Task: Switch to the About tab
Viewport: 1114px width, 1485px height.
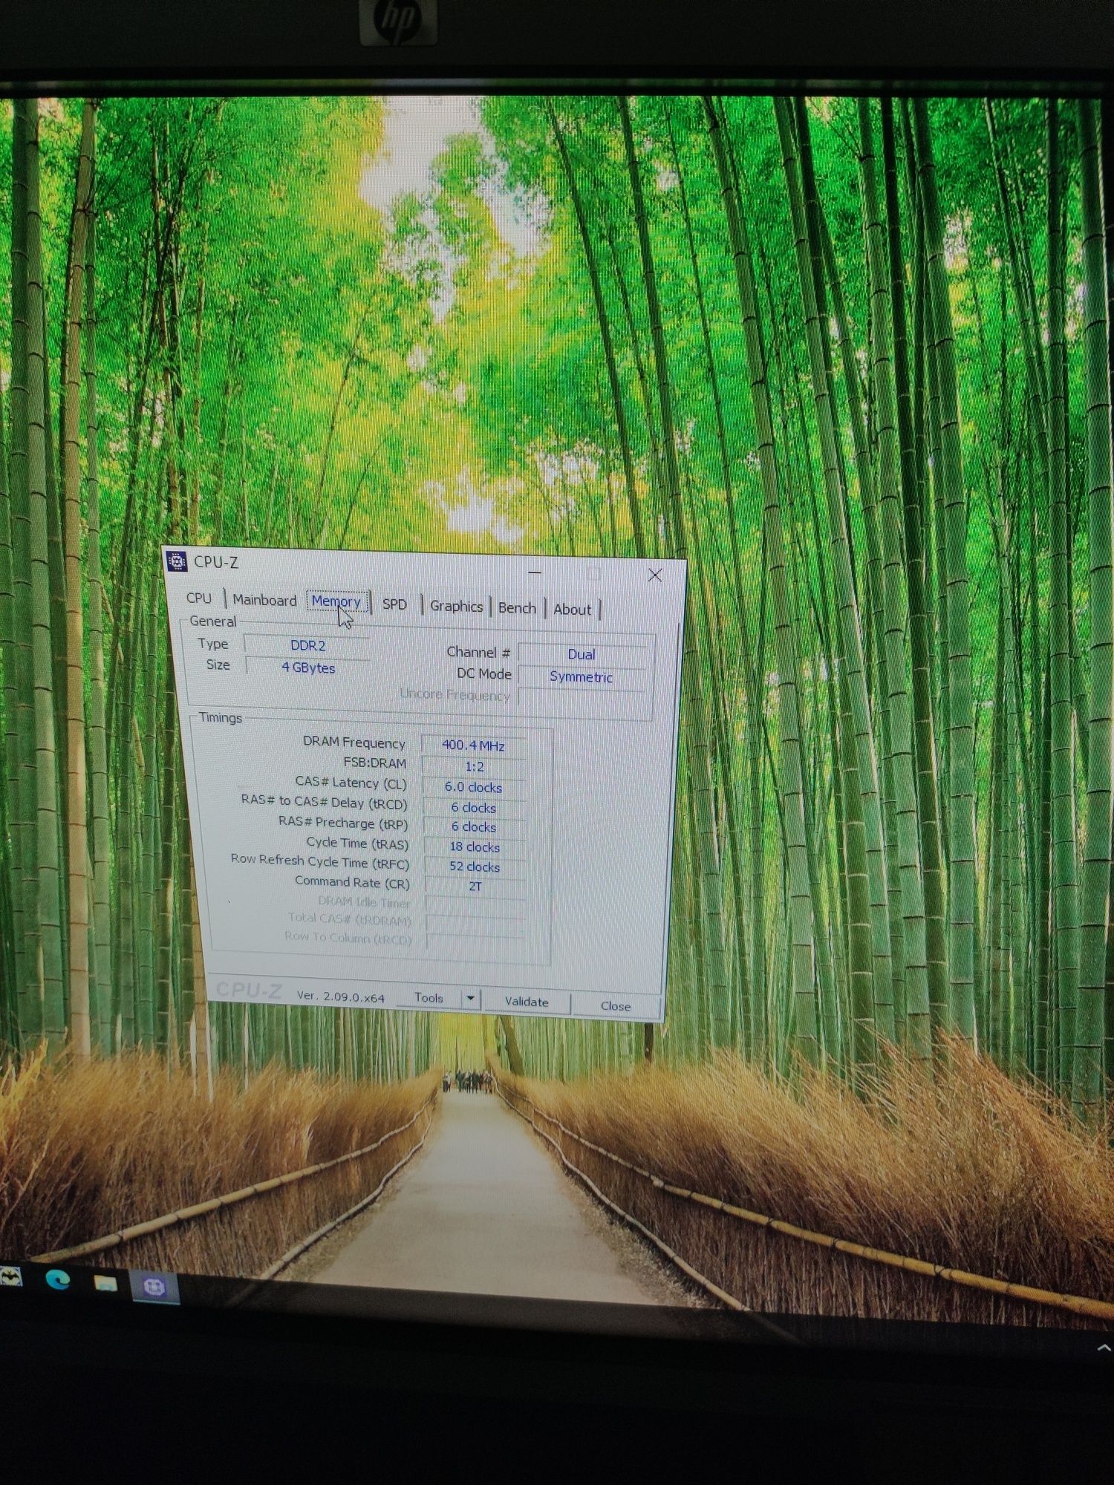Action: (x=572, y=609)
